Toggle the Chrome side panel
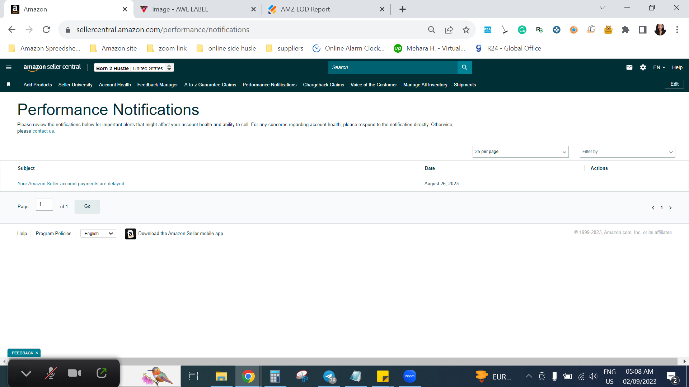 click(642, 30)
